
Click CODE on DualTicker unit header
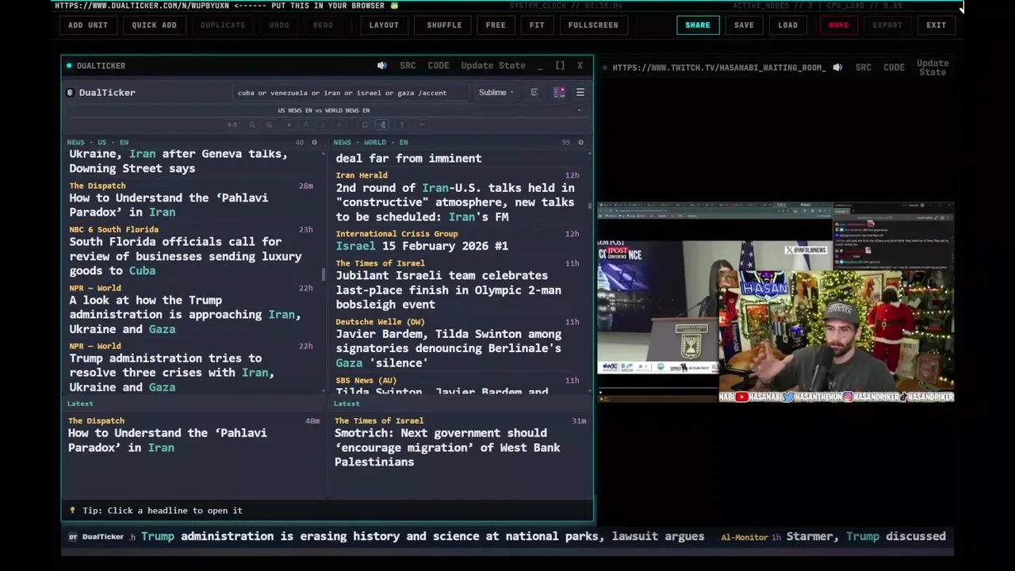pyautogui.click(x=439, y=66)
